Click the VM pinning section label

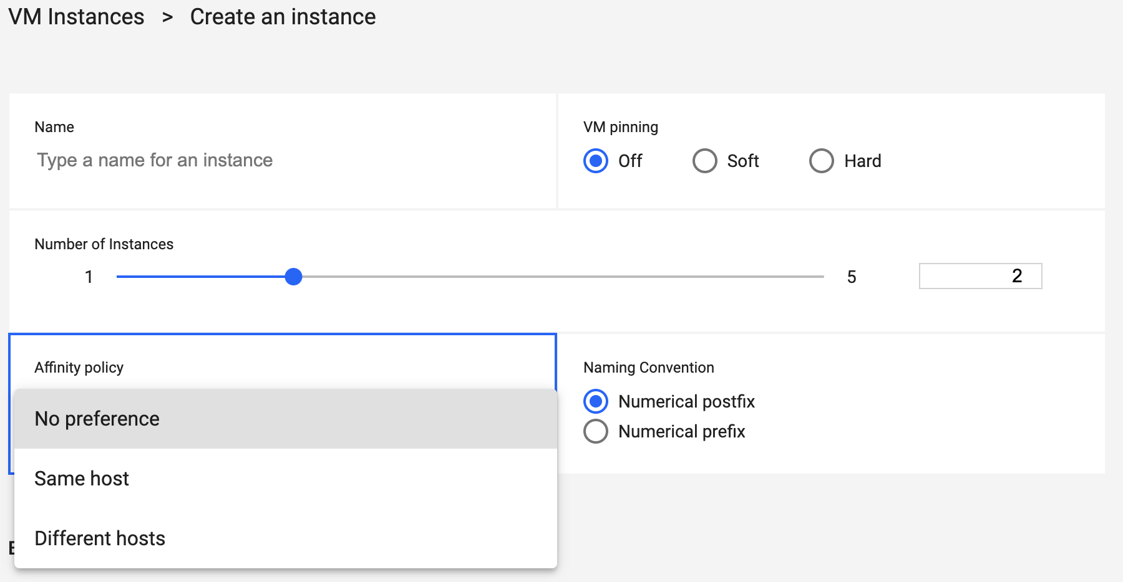click(620, 126)
